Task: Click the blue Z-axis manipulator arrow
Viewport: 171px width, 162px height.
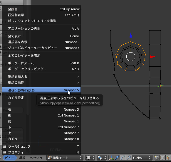Action: click(131, 35)
